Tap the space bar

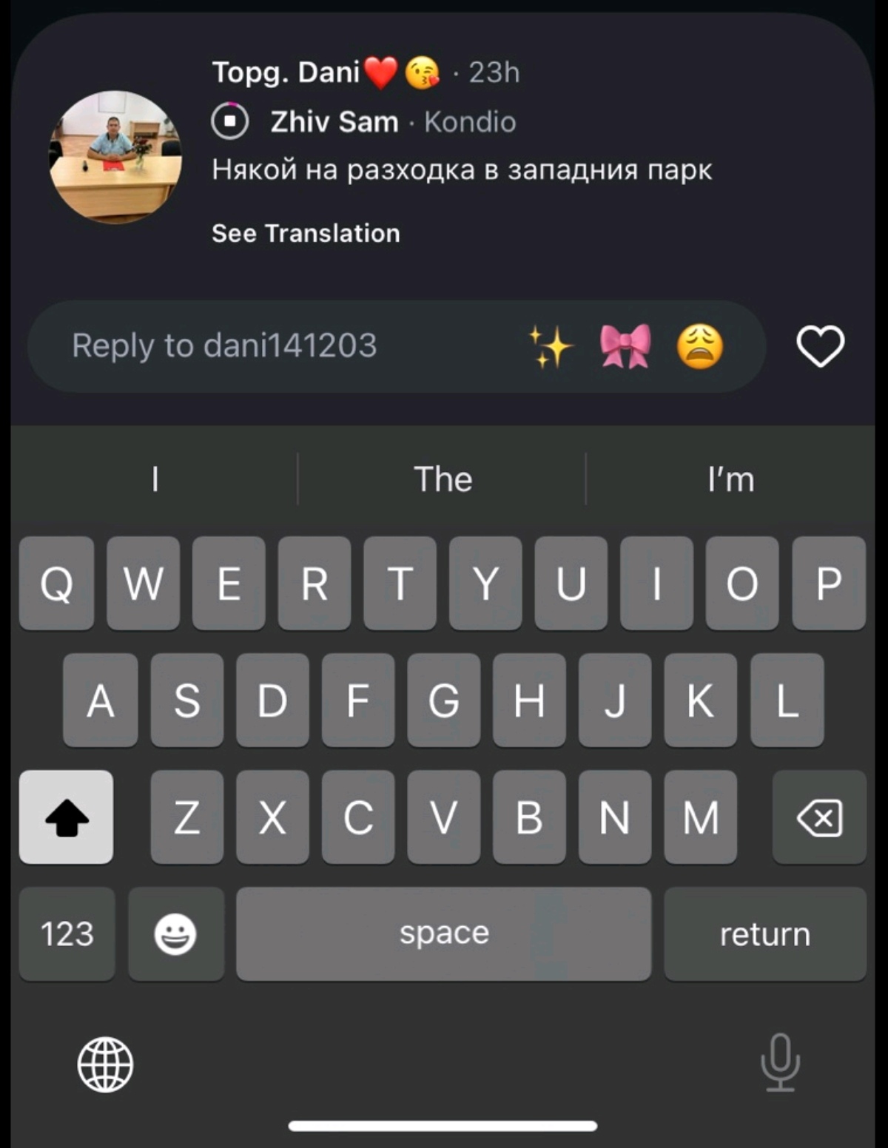[444, 933]
